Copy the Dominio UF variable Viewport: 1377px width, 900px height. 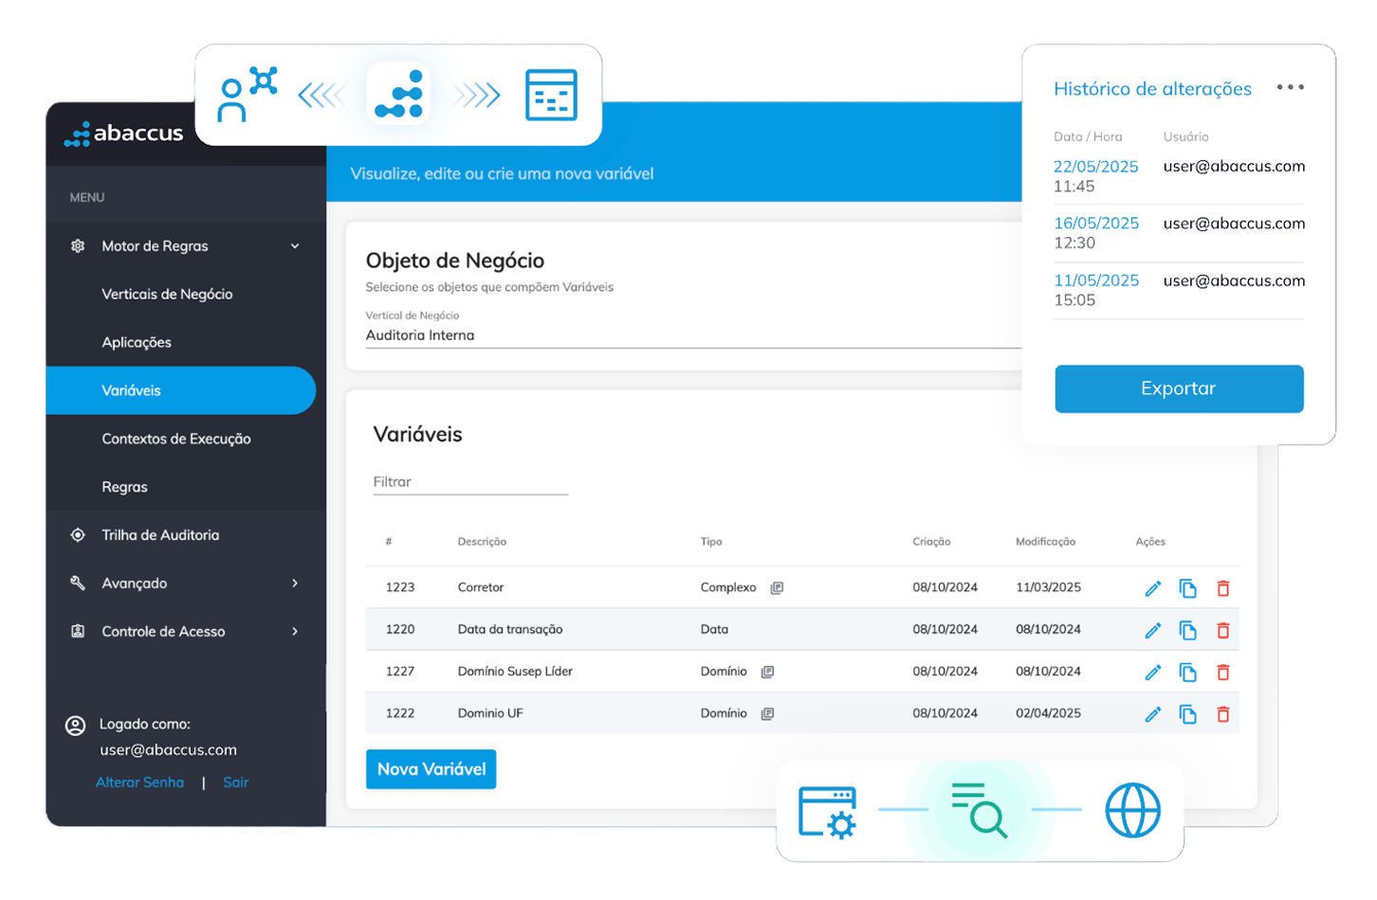click(x=1187, y=713)
